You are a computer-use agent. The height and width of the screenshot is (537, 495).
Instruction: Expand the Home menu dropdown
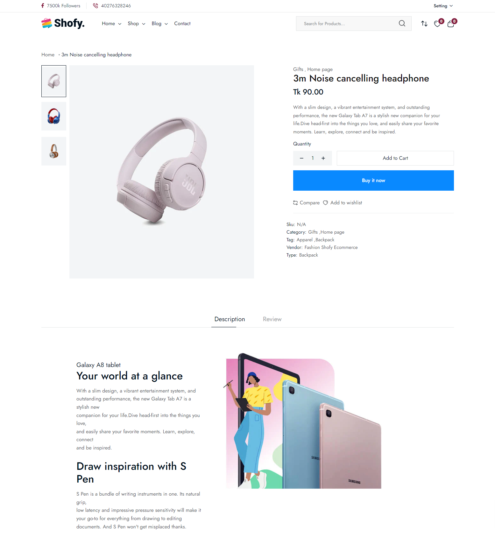click(111, 24)
